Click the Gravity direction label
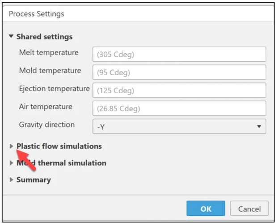The image size is (275, 223). [47, 124]
